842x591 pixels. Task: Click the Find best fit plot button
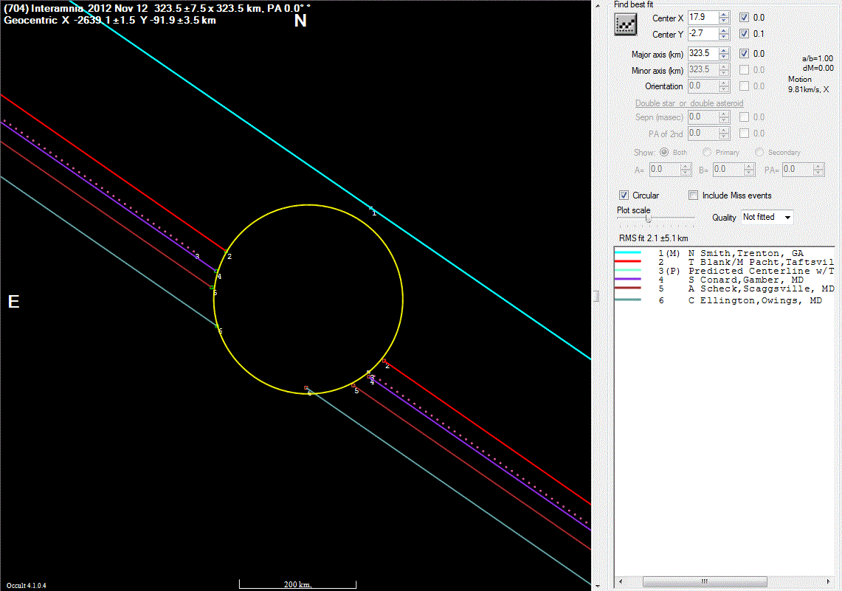pyautogui.click(x=627, y=24)
